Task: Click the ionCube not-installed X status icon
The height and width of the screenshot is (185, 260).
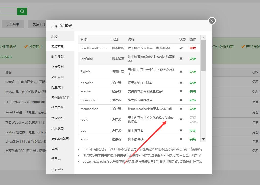Action: point(181,59)
